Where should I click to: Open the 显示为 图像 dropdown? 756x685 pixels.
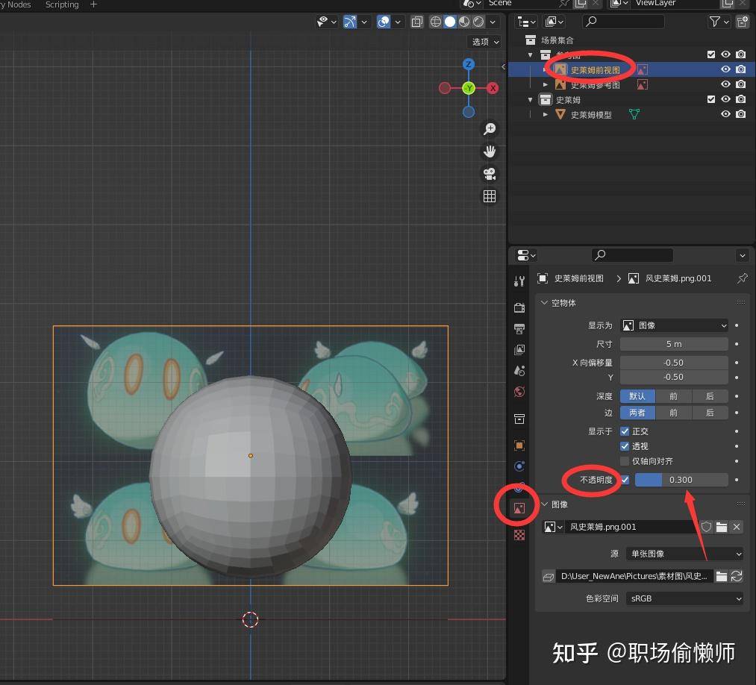(674, 325)
